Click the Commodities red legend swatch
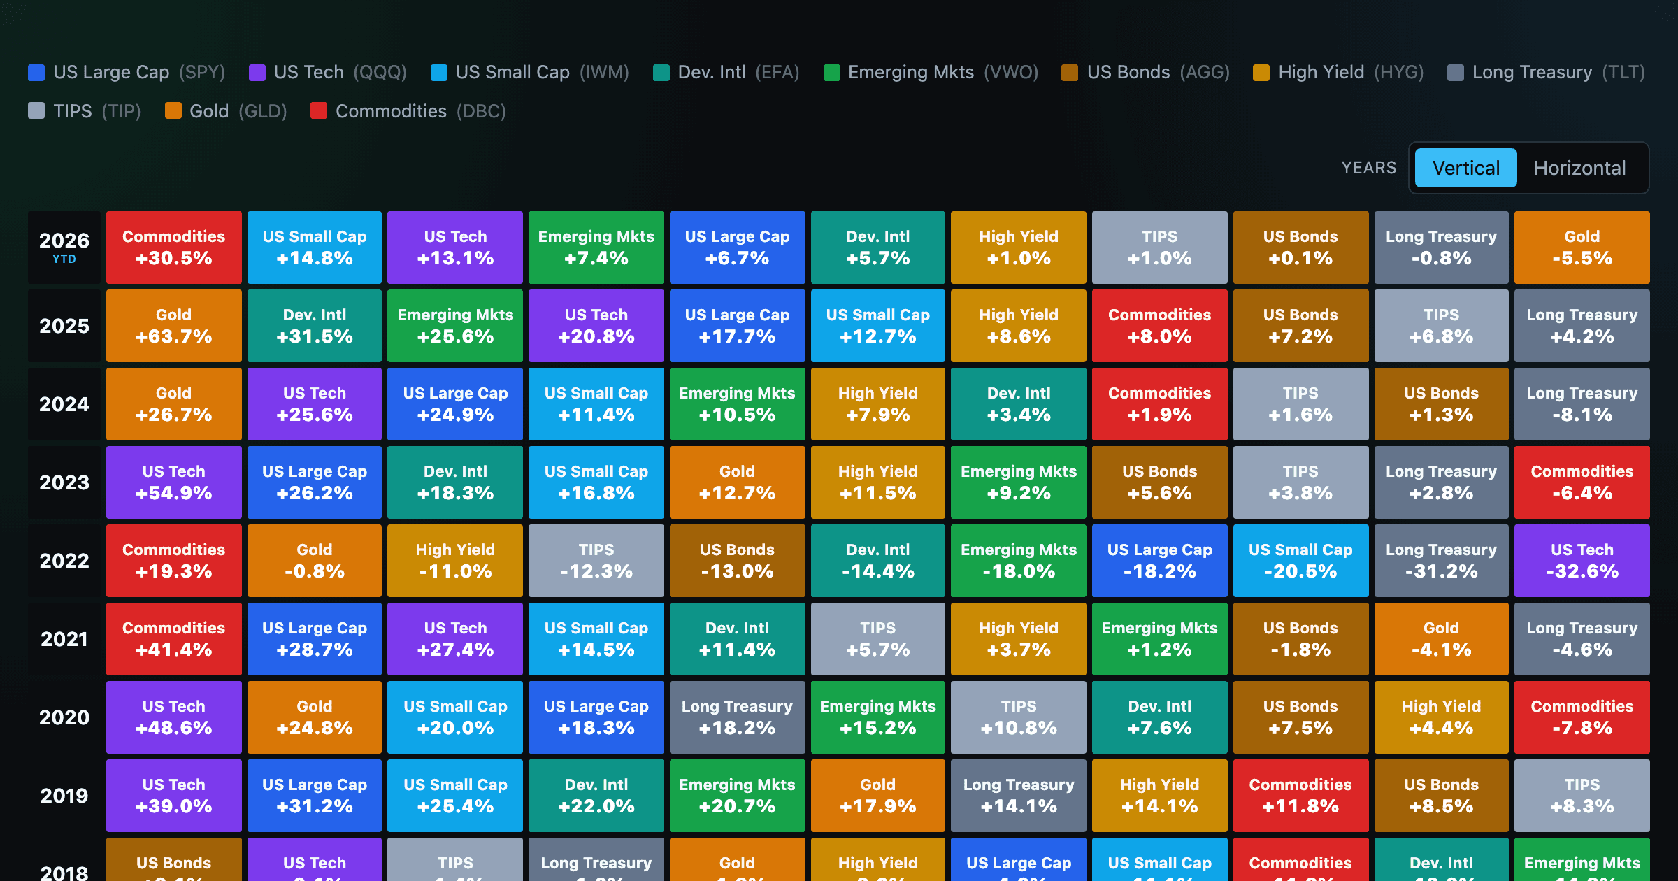This screenshot has width=1678, height=881. tap(319, 110)
